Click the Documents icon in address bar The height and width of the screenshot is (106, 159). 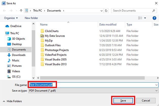point(26,10)
